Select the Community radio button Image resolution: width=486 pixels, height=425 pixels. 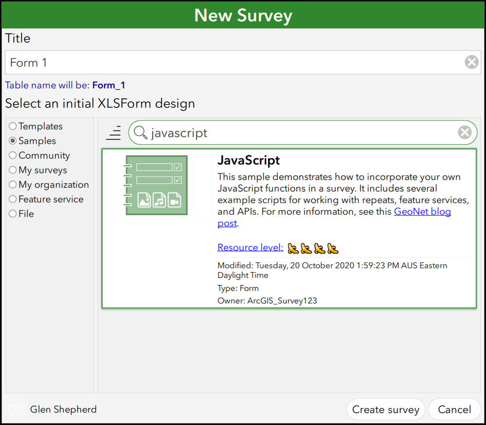(x=12, y=155)
